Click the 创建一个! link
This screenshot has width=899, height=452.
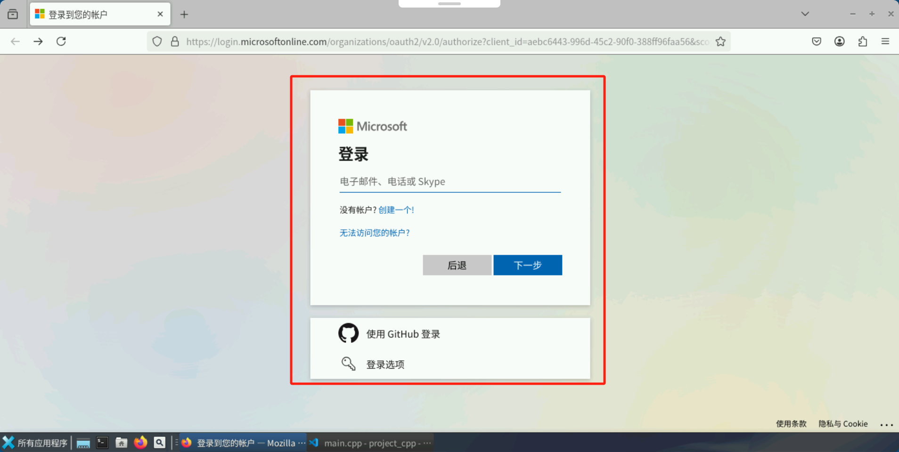click(396, 210)
